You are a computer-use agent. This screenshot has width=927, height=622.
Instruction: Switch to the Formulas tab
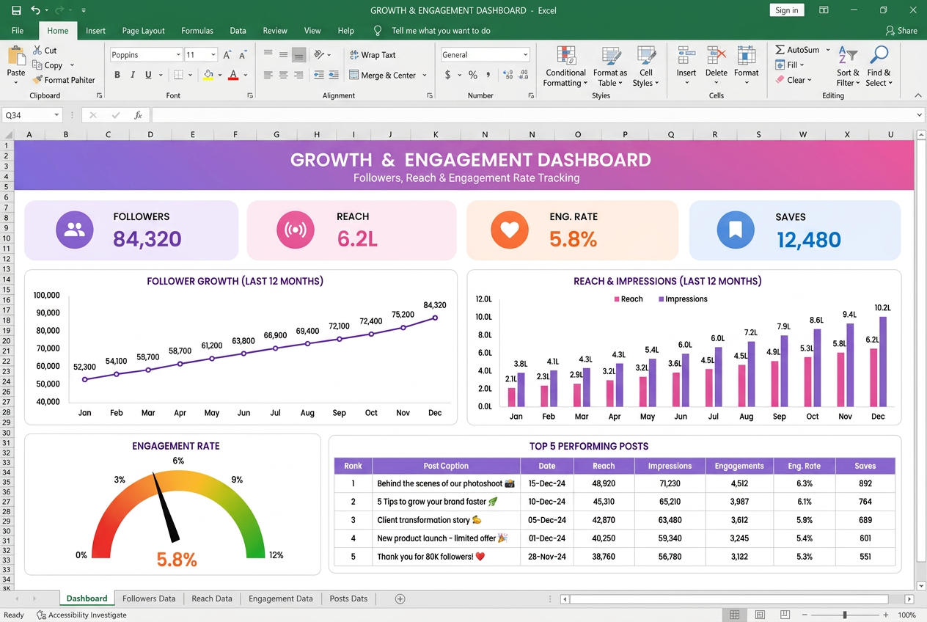[x=197, y=31]
